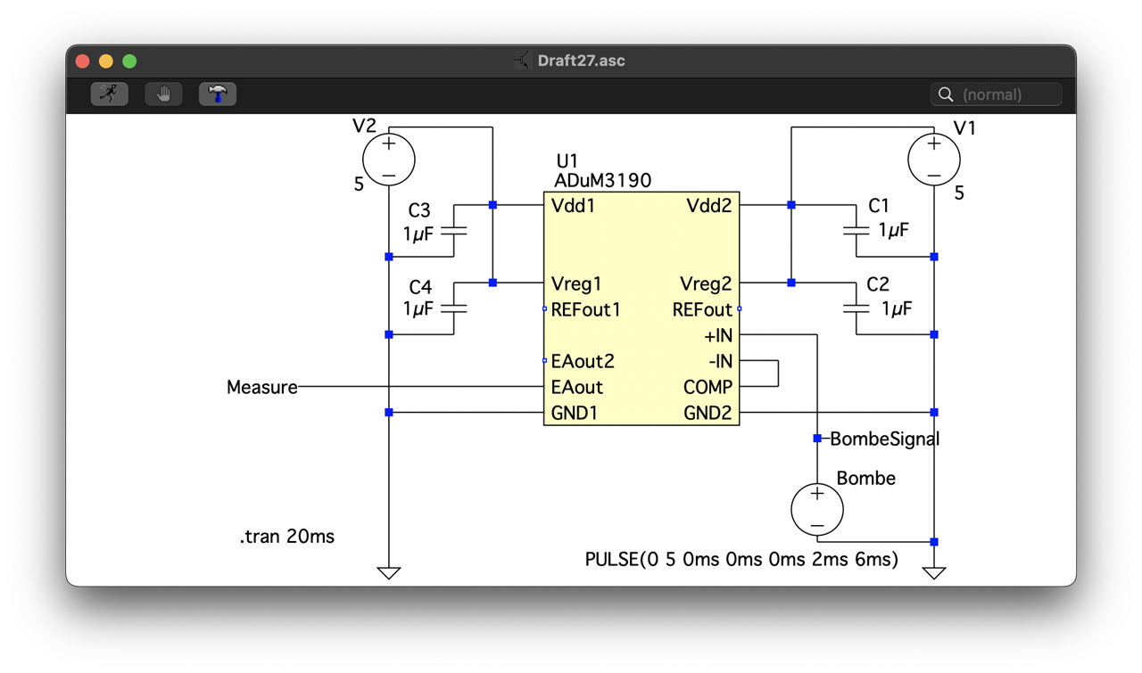This screenshot has width=1142, height=673.
Task: Click the junction node at BombeSignal wire
Action: tap(817, 439)
